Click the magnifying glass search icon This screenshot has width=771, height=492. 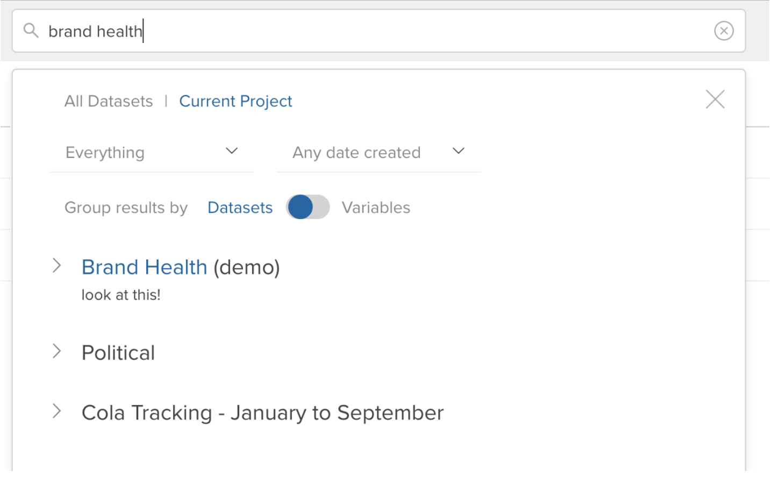click(x=31, y=31)
